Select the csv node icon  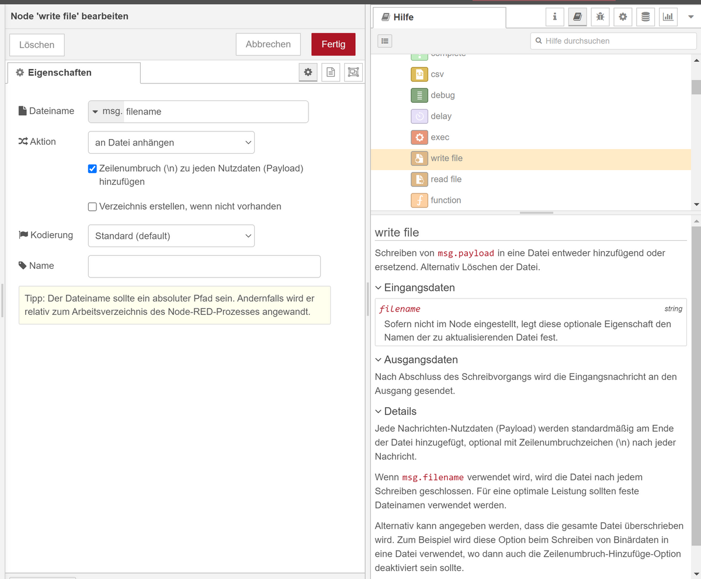click(419, 74)
